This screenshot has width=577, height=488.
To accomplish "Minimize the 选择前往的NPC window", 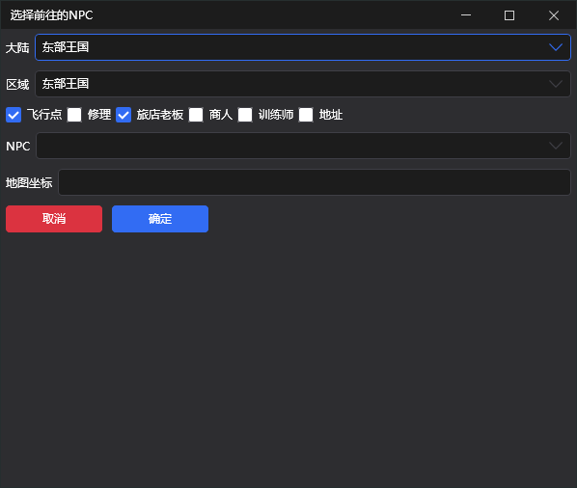I will pyautogui.click(x=466, y=15).
